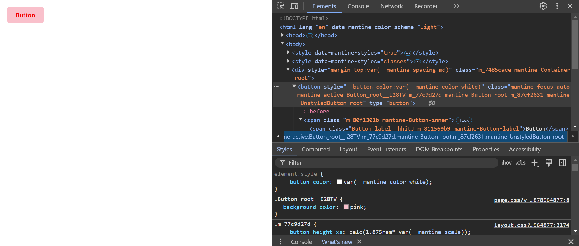The height and width of the screenshot is (246, 579).
Task: Click ellipsis badge inside head element
Action: pyautogui.click(x=310, y=36)
